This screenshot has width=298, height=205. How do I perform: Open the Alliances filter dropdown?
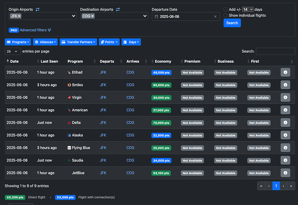click(x=45, y=42)
